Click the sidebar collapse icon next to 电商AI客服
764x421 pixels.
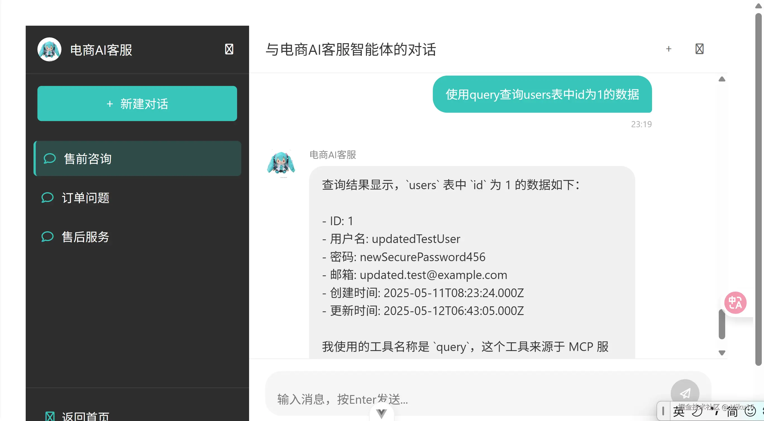(229, 49)
